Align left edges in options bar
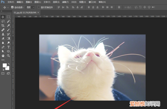Viewport: 167px width, 109px height. tap(73, 7)
